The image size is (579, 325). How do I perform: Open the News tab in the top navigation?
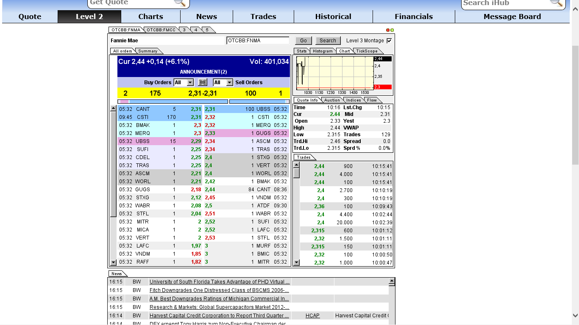(x=206, y=17)
